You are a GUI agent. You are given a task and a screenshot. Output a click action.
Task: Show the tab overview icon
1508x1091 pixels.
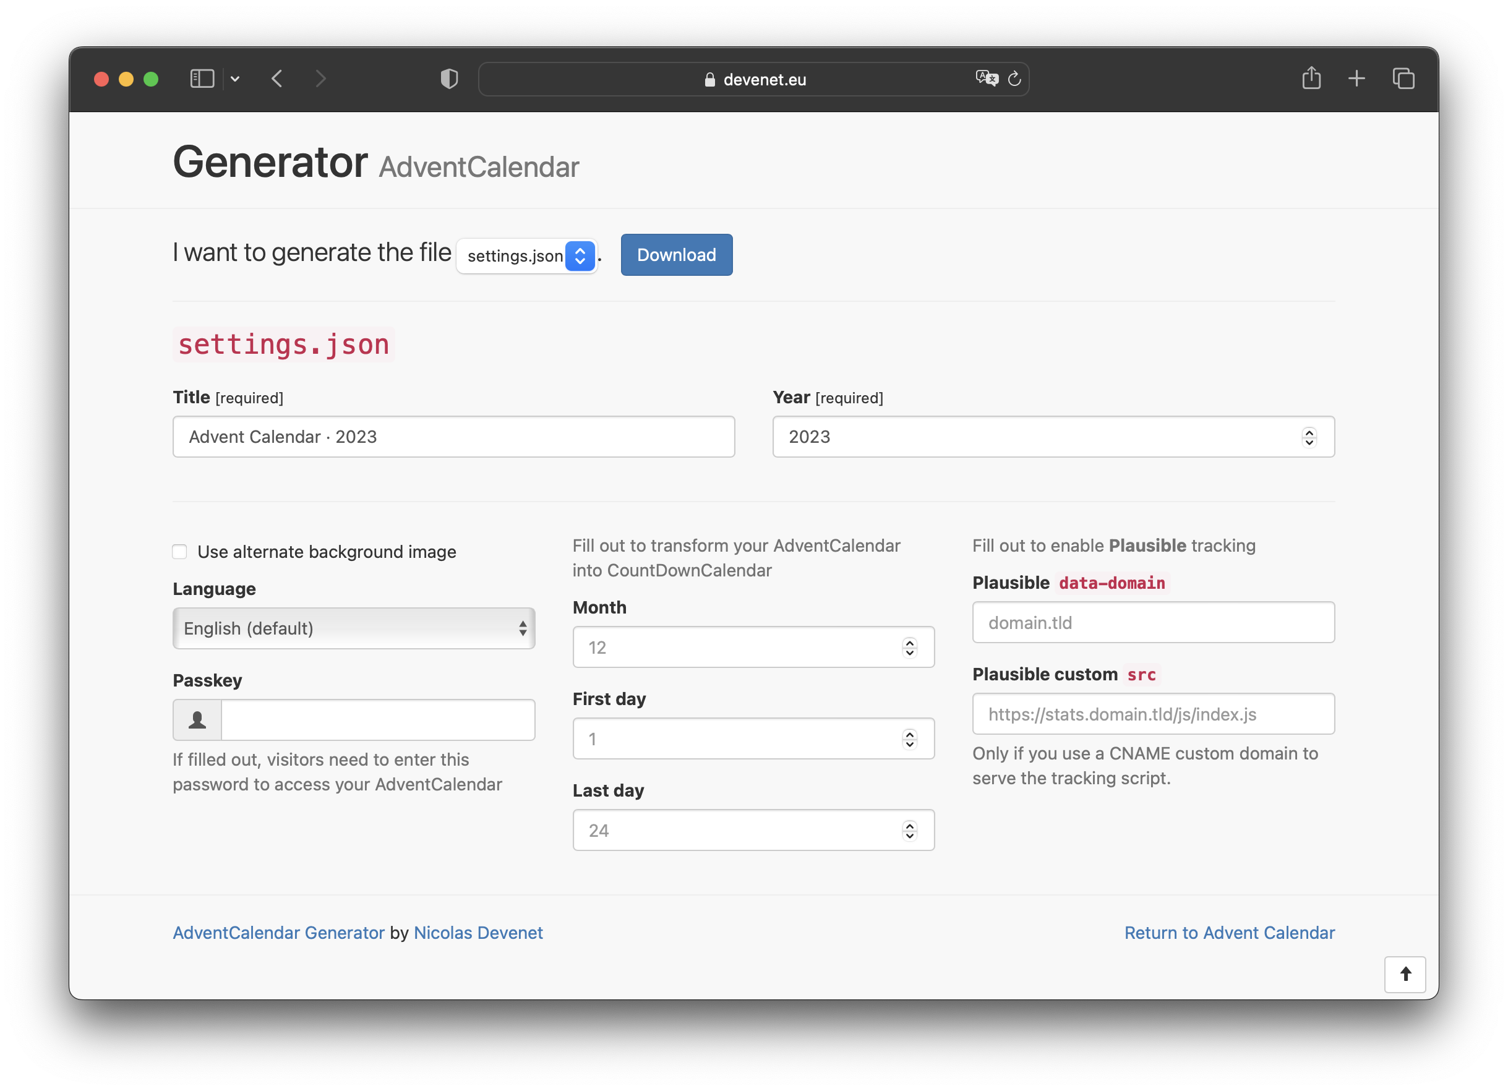[x=1403, y=79]
